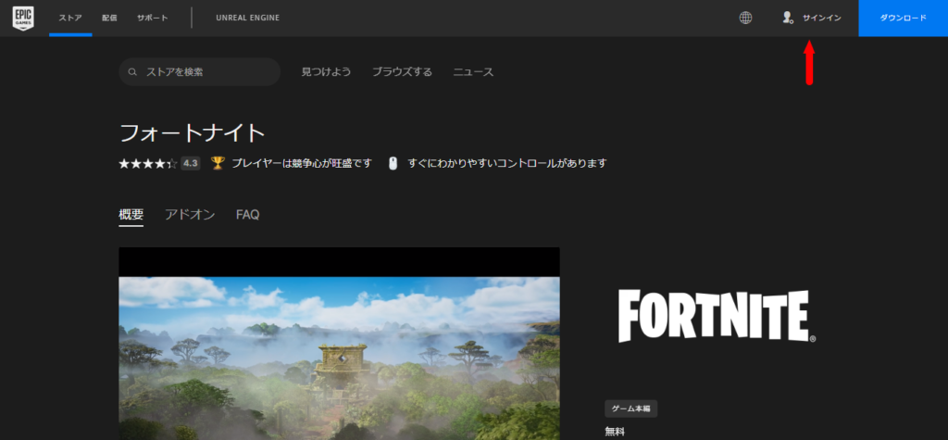Click the user account icon

(x=787, y=19)
